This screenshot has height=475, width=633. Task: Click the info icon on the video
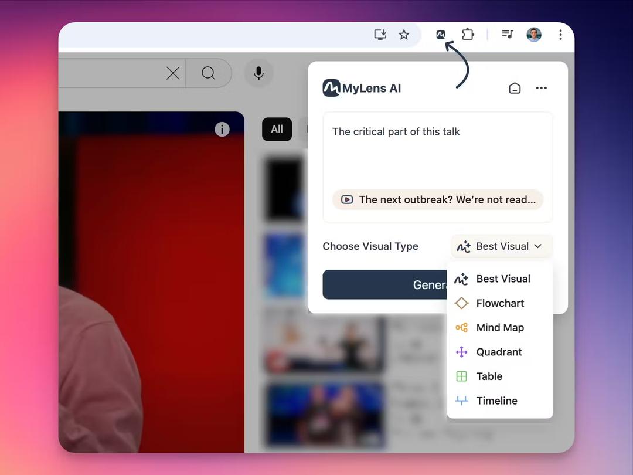coord(222,129)
